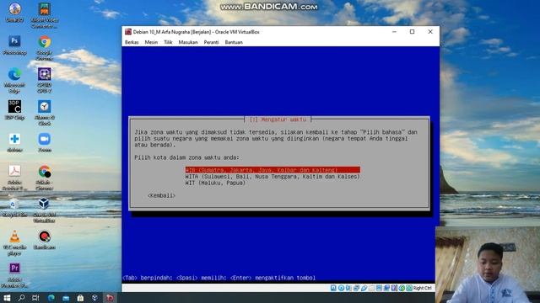Open Oracle VM VirtualBox desktop shortcut
540x303 pixels.
click(x=45, y=210)
